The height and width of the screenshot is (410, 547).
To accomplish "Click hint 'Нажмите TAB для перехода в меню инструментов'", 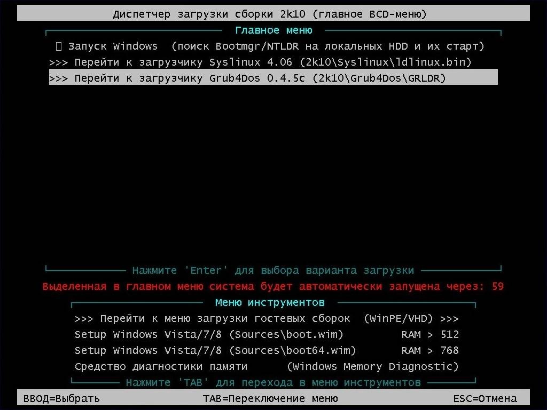I will pos(273,383).
